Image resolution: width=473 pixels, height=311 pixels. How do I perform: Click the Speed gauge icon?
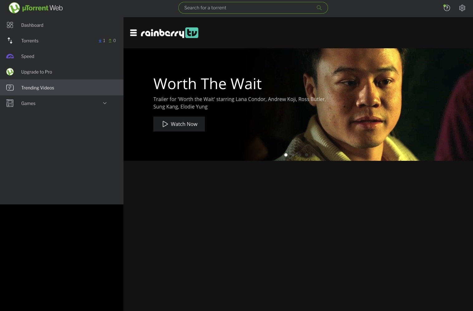pos(10,56)
